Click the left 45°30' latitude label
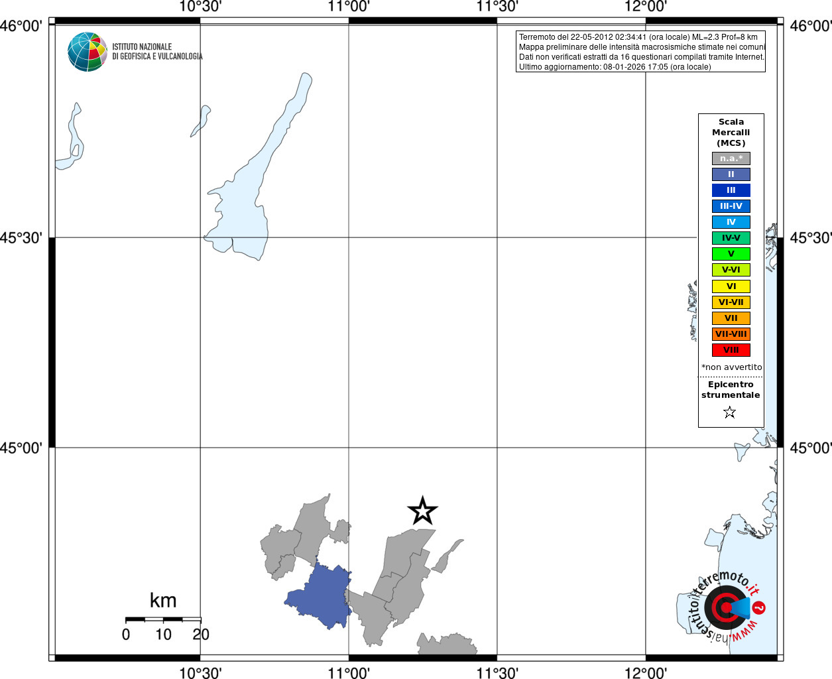832x679 pixels. [x=21, y=237]
